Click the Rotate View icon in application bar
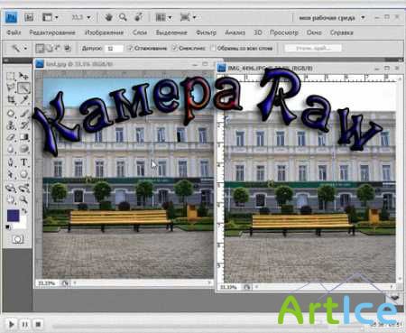This screenshot has height=333, width=406. [x=139, y=17]
